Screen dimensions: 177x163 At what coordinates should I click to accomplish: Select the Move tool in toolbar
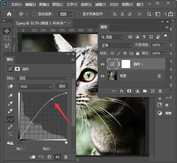7,31
